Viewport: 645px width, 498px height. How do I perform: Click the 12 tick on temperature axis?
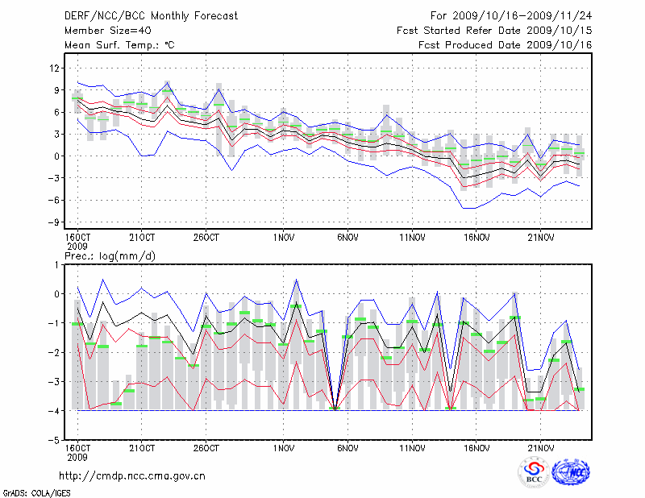[x=56, y=68]
